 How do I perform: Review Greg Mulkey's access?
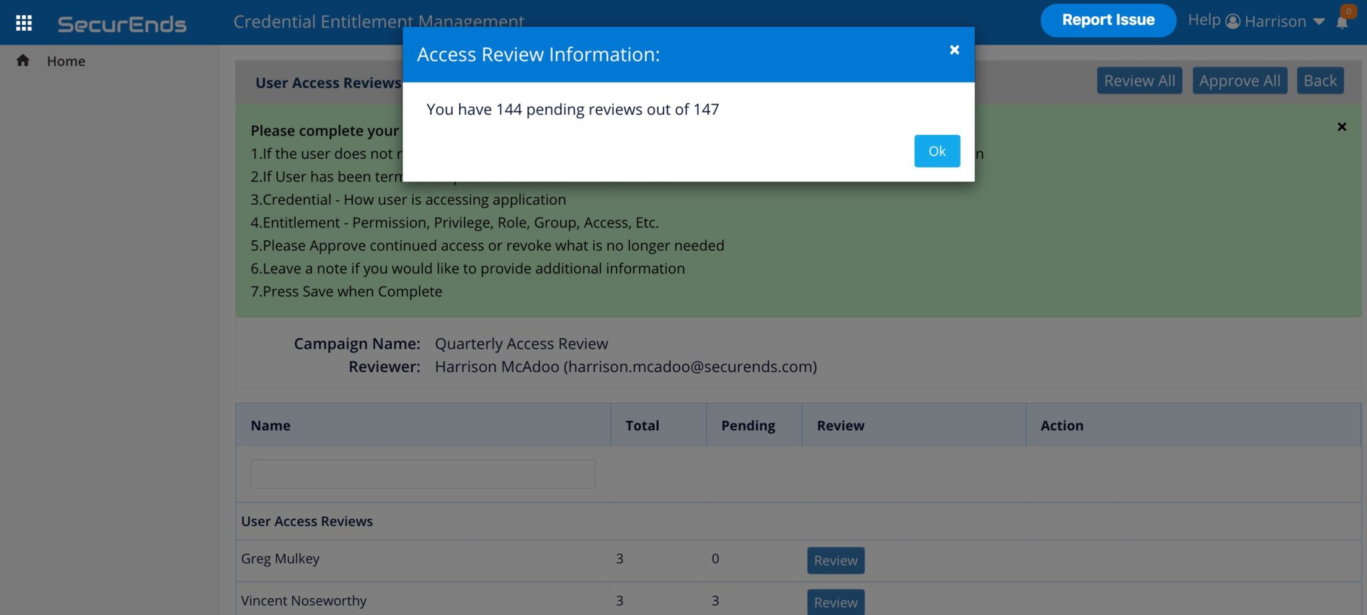click(x=835, y=560)
